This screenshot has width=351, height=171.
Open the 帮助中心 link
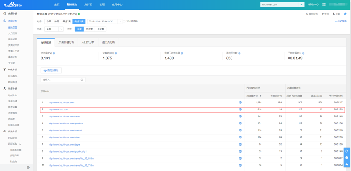coord(313,4)
